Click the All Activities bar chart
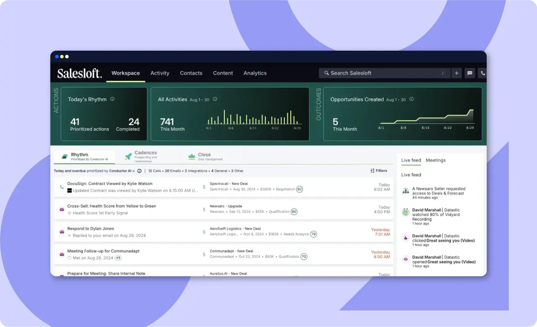Viewport: 537px width, 327px height. click(x=254, y=119)
